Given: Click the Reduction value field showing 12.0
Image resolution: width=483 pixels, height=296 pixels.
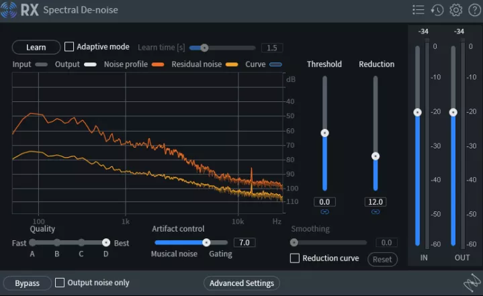Looking at the screenshot, I should click(x=376, y=202).
